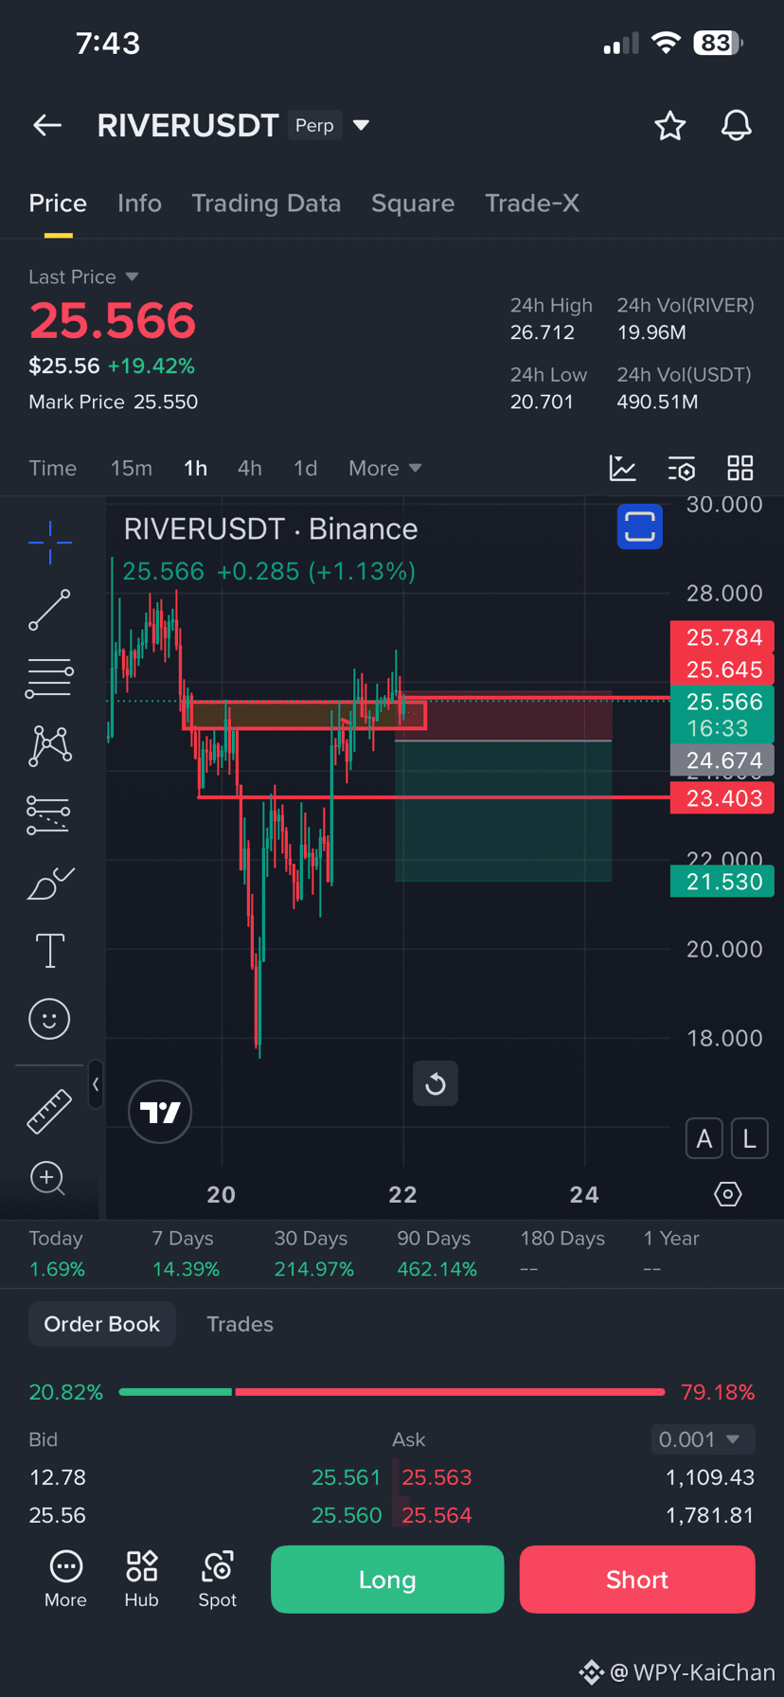Select the Price tab
The width and height of the screenshot is (784, 1697).
(58, 204)
